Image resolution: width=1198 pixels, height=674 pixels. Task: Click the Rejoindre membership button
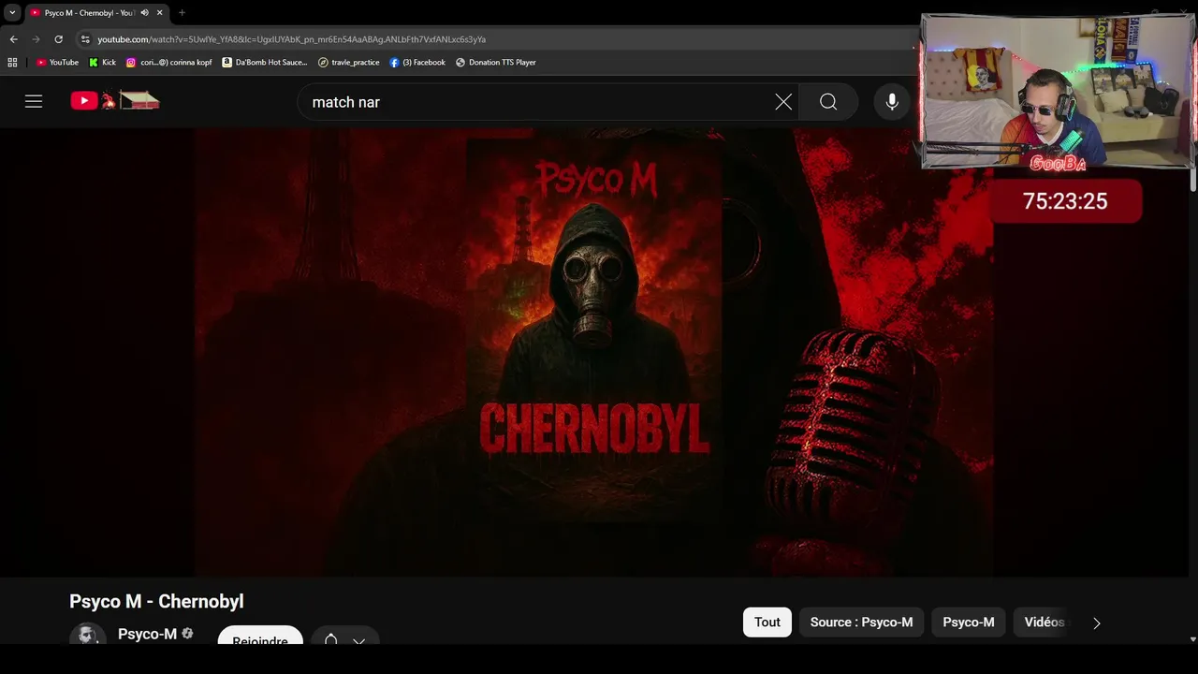click(260, 635)
